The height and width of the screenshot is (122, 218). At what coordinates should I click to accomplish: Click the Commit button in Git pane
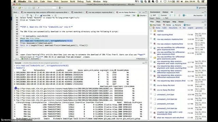162,15
